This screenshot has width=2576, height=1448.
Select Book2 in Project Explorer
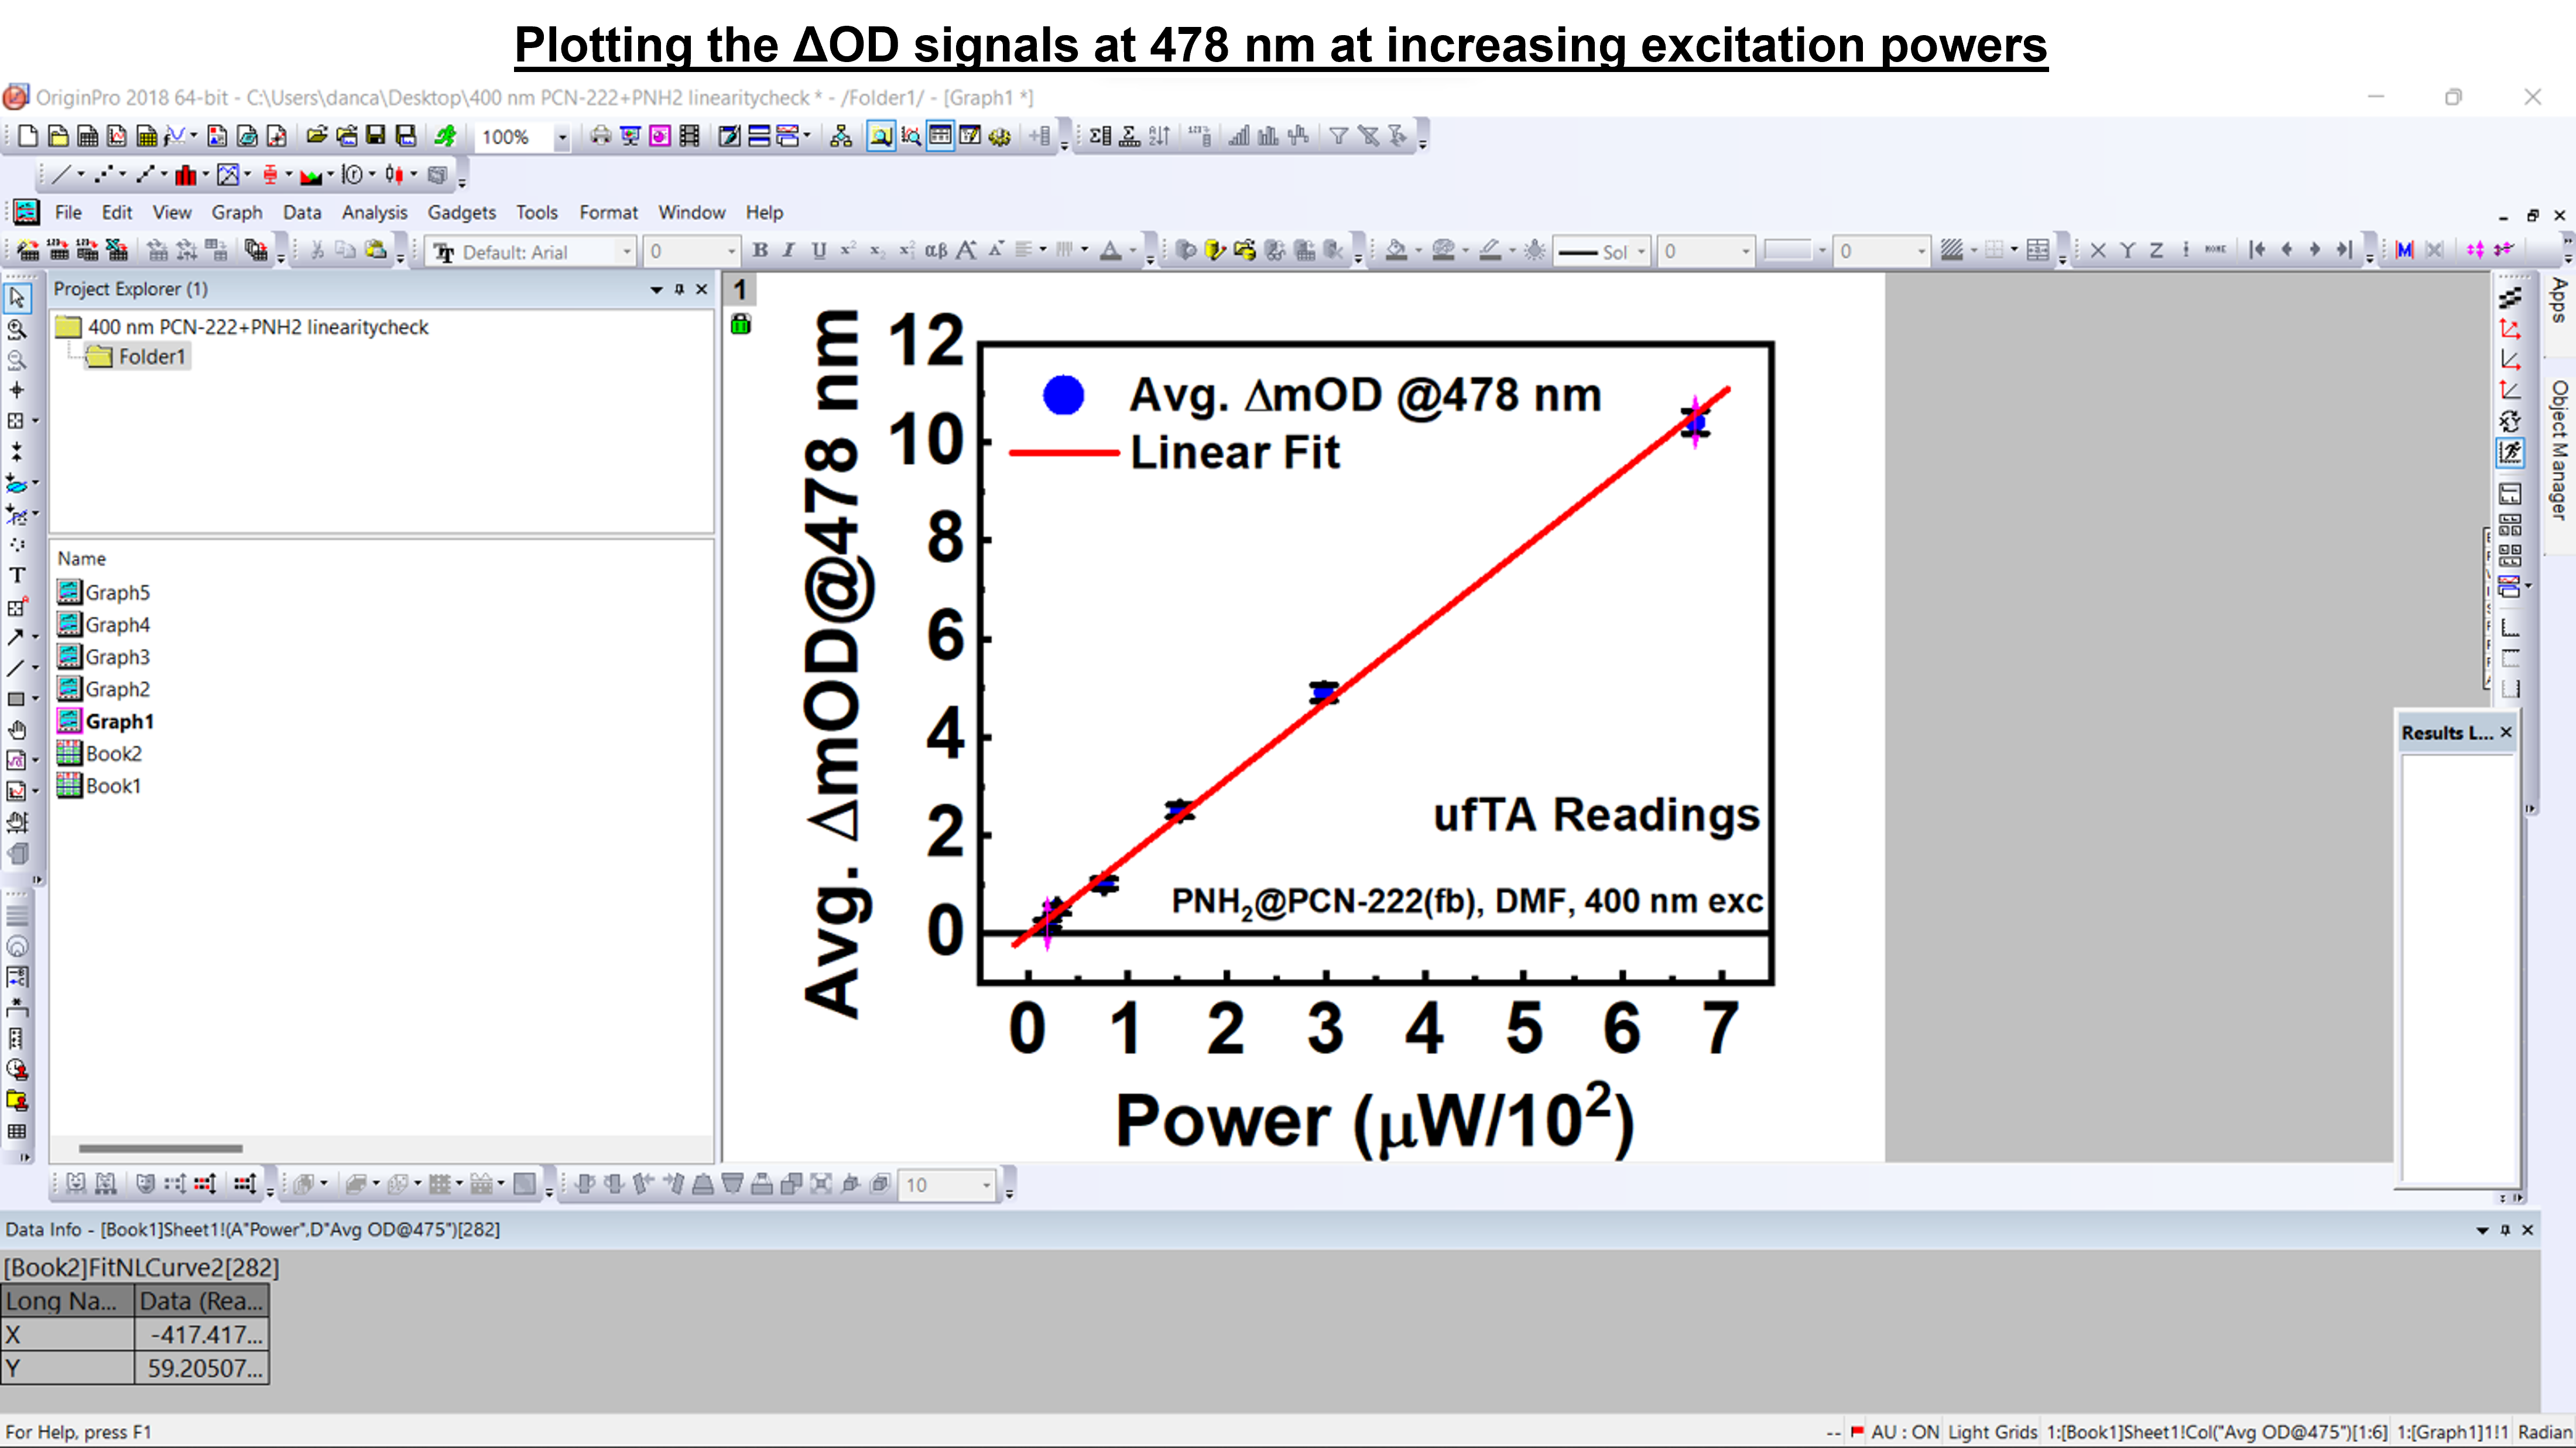click(113, 753)
